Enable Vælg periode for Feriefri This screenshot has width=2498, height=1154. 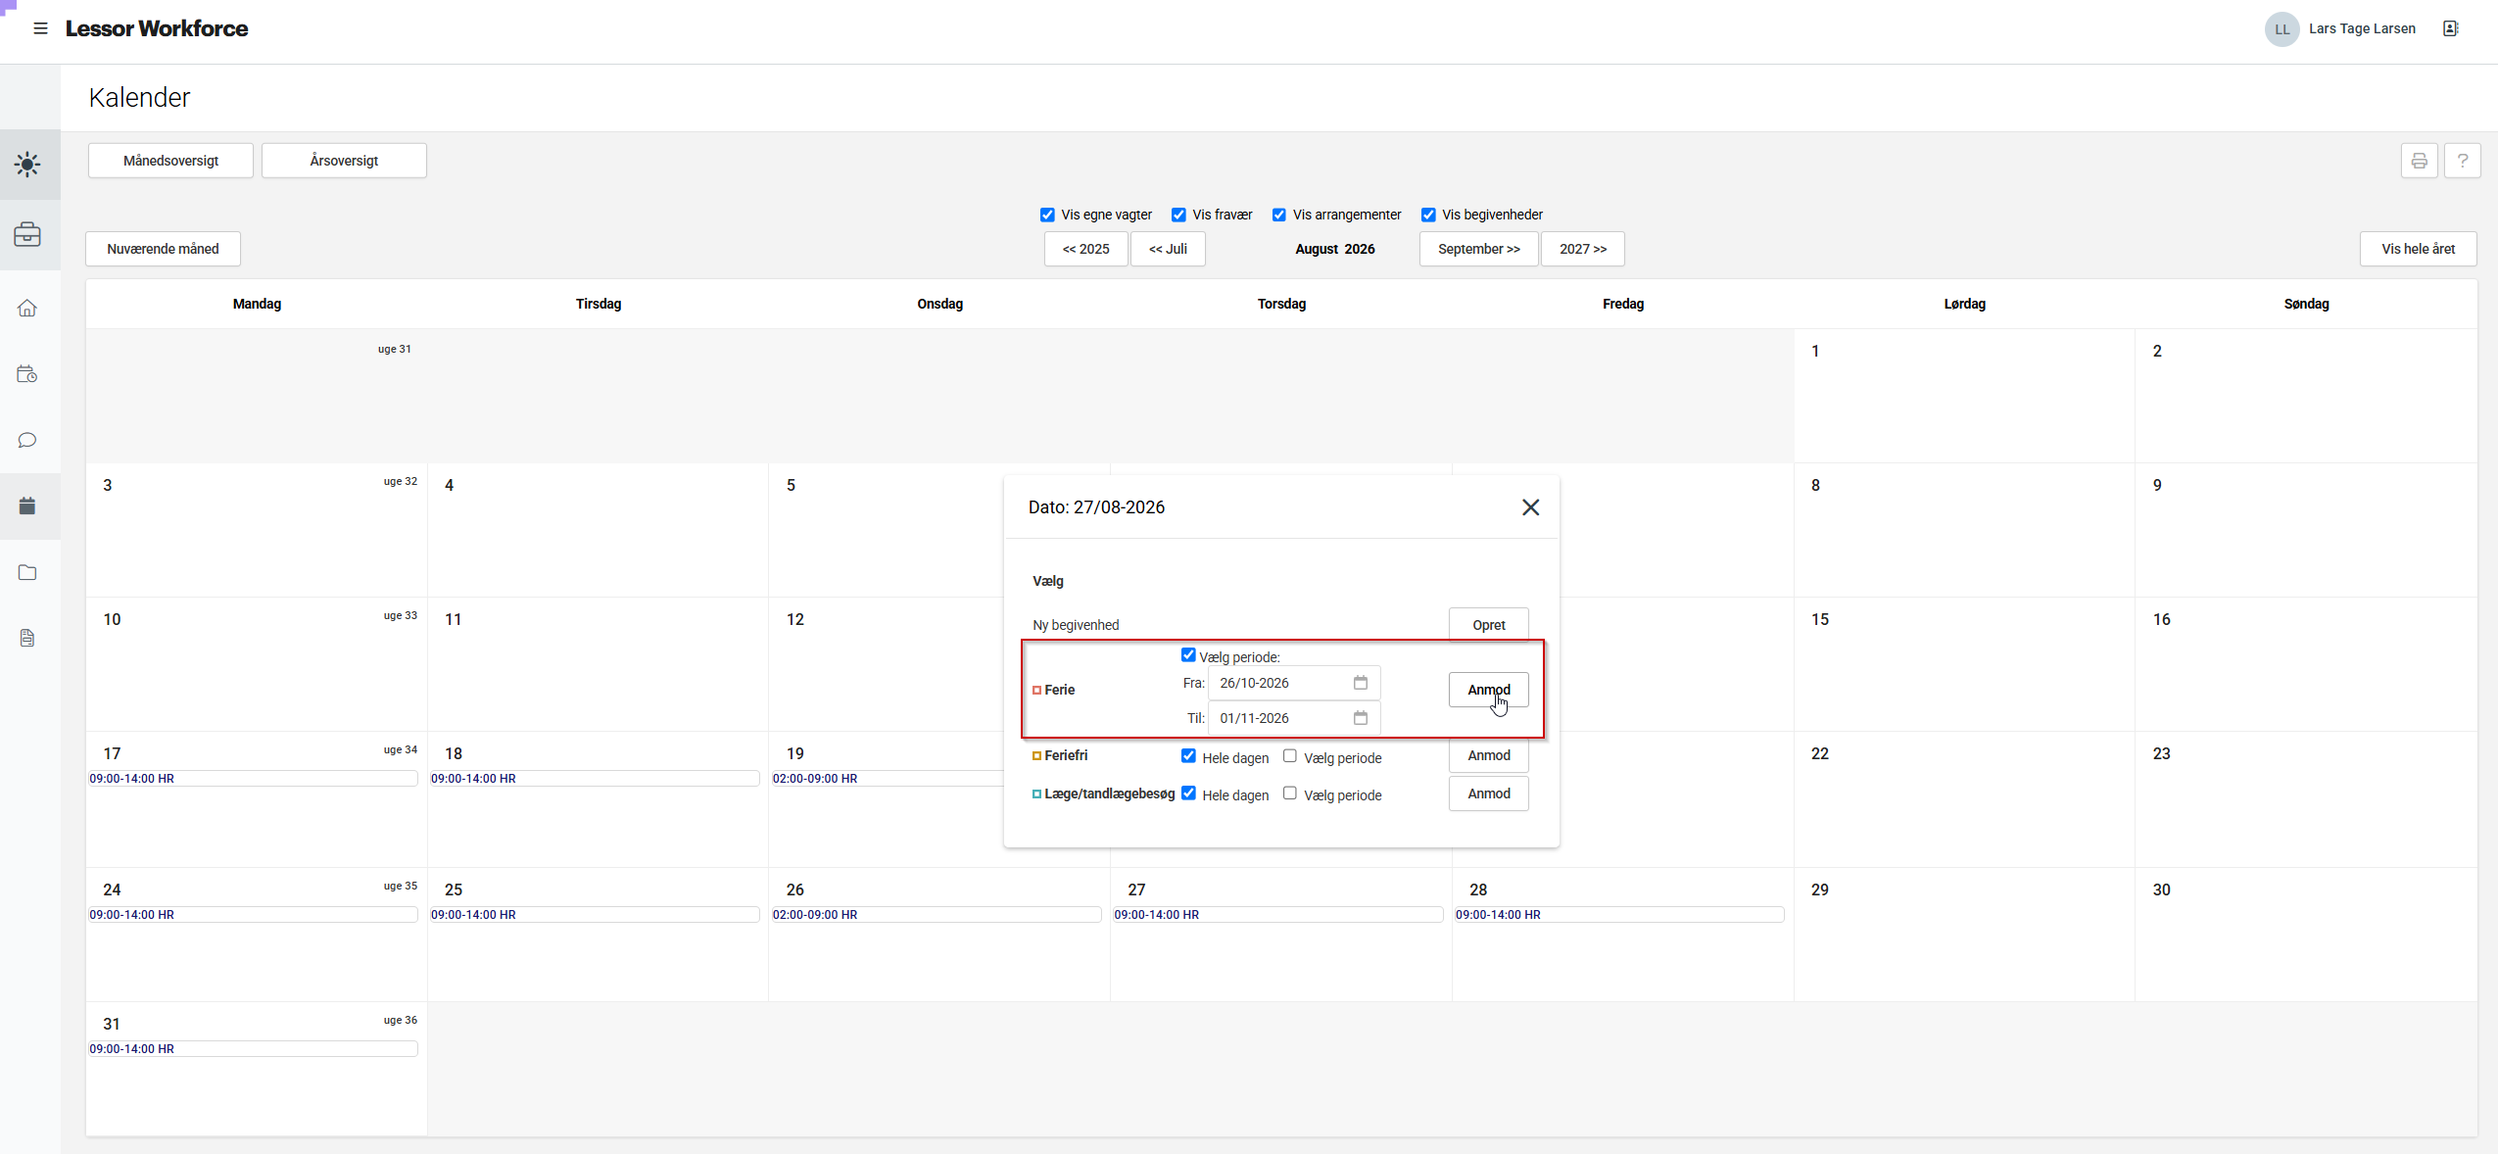1290,756
